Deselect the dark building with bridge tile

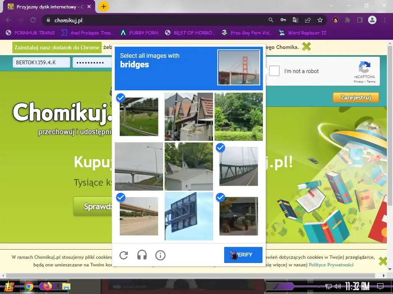point(239,216)
